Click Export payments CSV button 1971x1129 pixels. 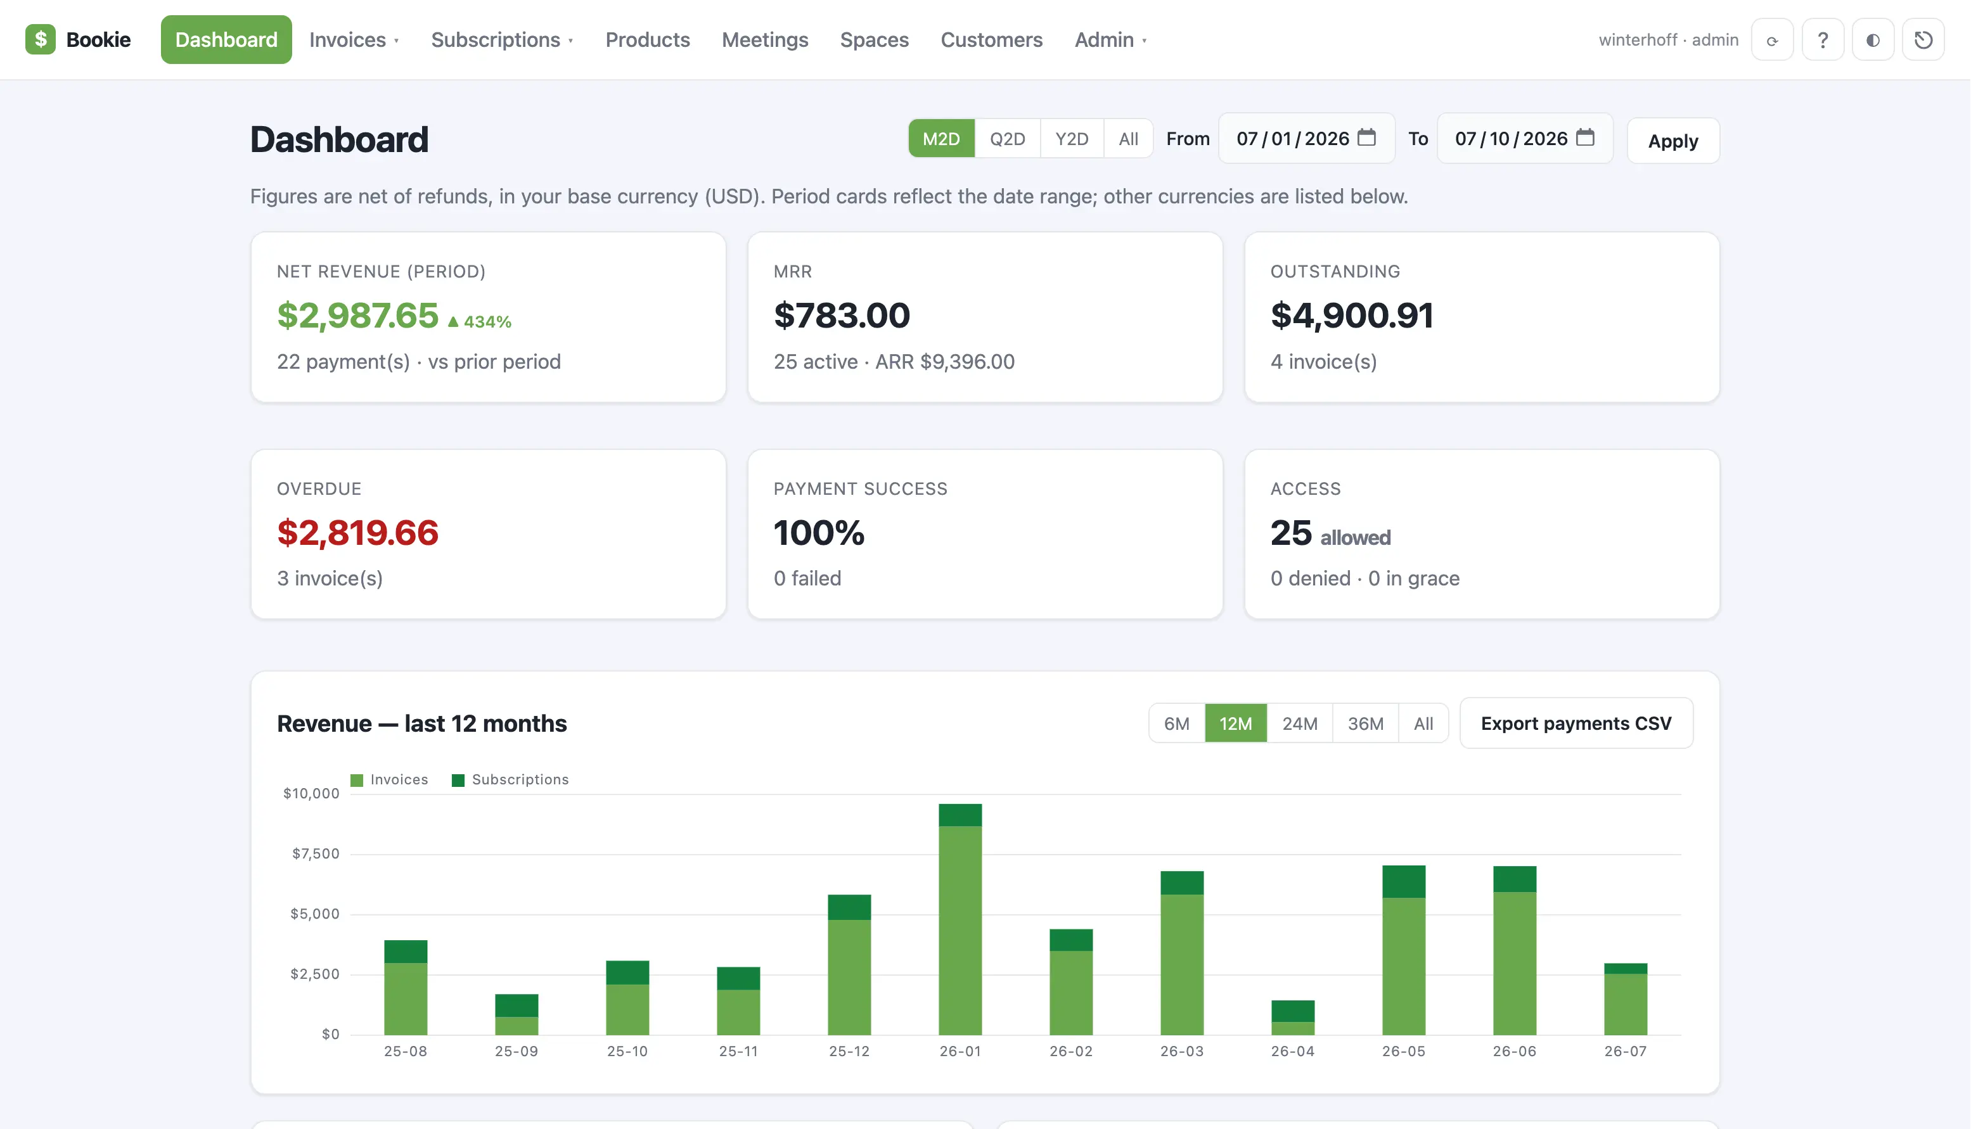[x=1576, y=724]
